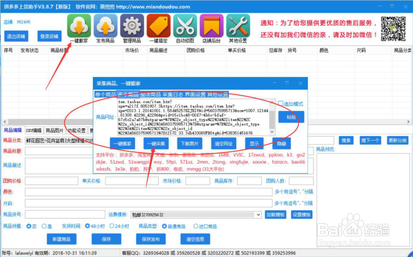Screen dimensions: 413x257
Task: Click 更新分类 button
Action: click(x=397, y=140)
